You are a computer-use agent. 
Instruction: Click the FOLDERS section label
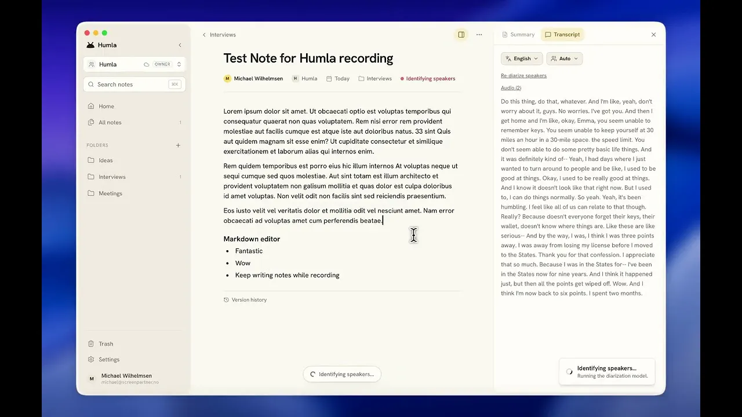coord(97,145)
